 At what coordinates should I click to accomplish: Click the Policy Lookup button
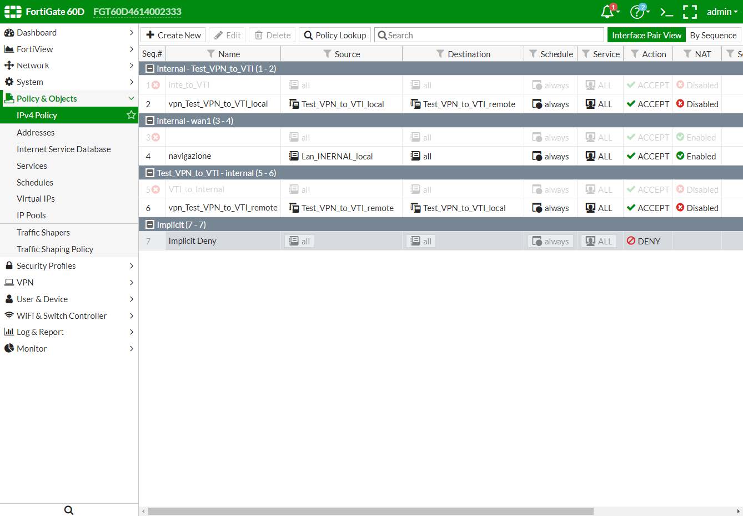[335, 35]
